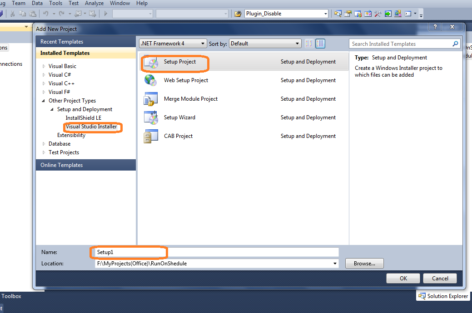Open the Test menu

click(74, 3)
